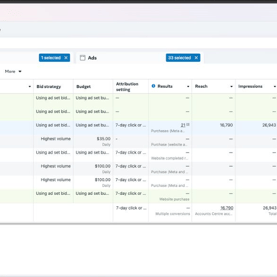The height and width of the screenshot is (277, 277).
Task: Clear the 1 selected filter X
Action: pyautogui.click(x=66, y=58)
